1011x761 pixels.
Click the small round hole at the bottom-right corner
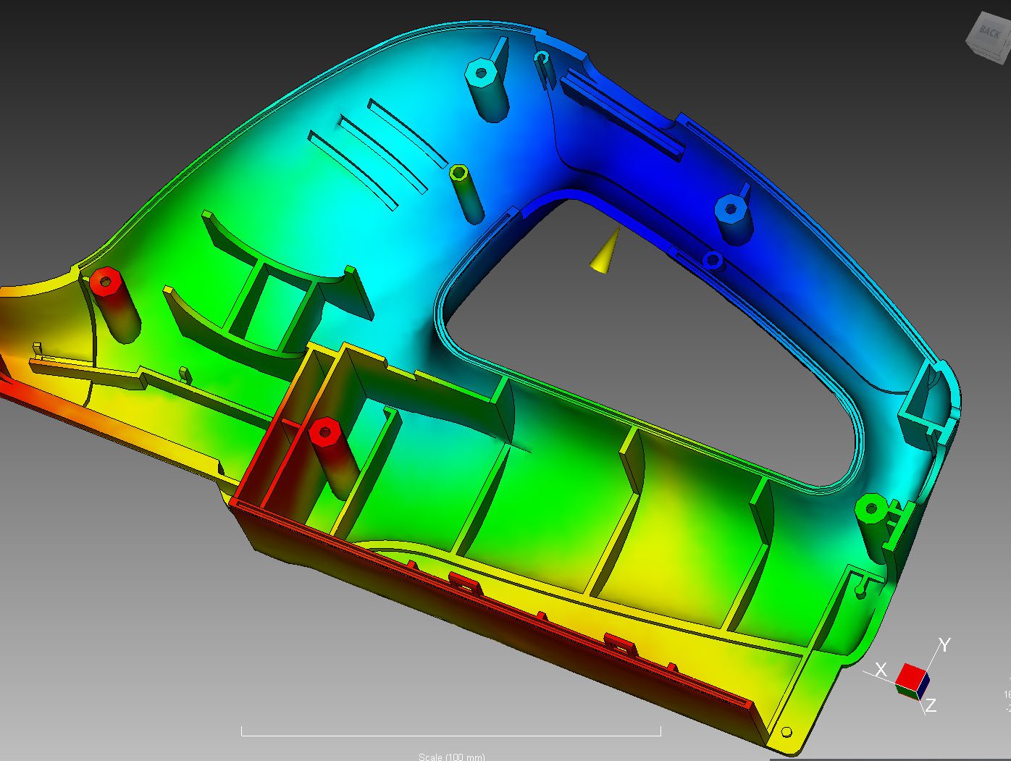(787, 732)
